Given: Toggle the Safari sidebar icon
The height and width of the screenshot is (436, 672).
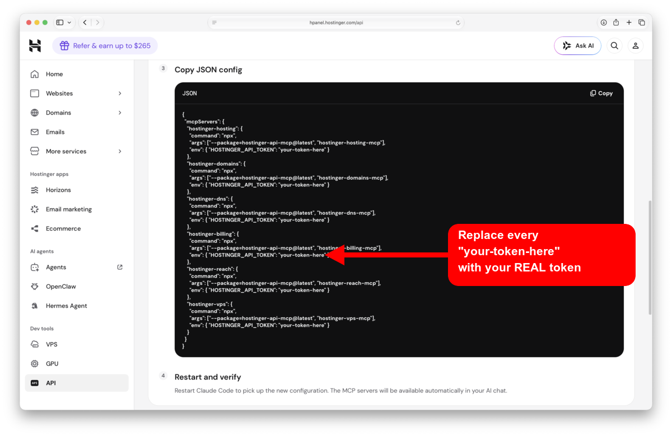Looking at the screenshot, I should tap(60, 22).
